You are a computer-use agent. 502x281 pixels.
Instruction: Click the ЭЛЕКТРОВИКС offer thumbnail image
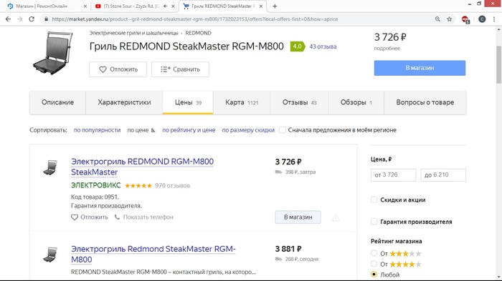pyautogui.click(x=50, y=167)
